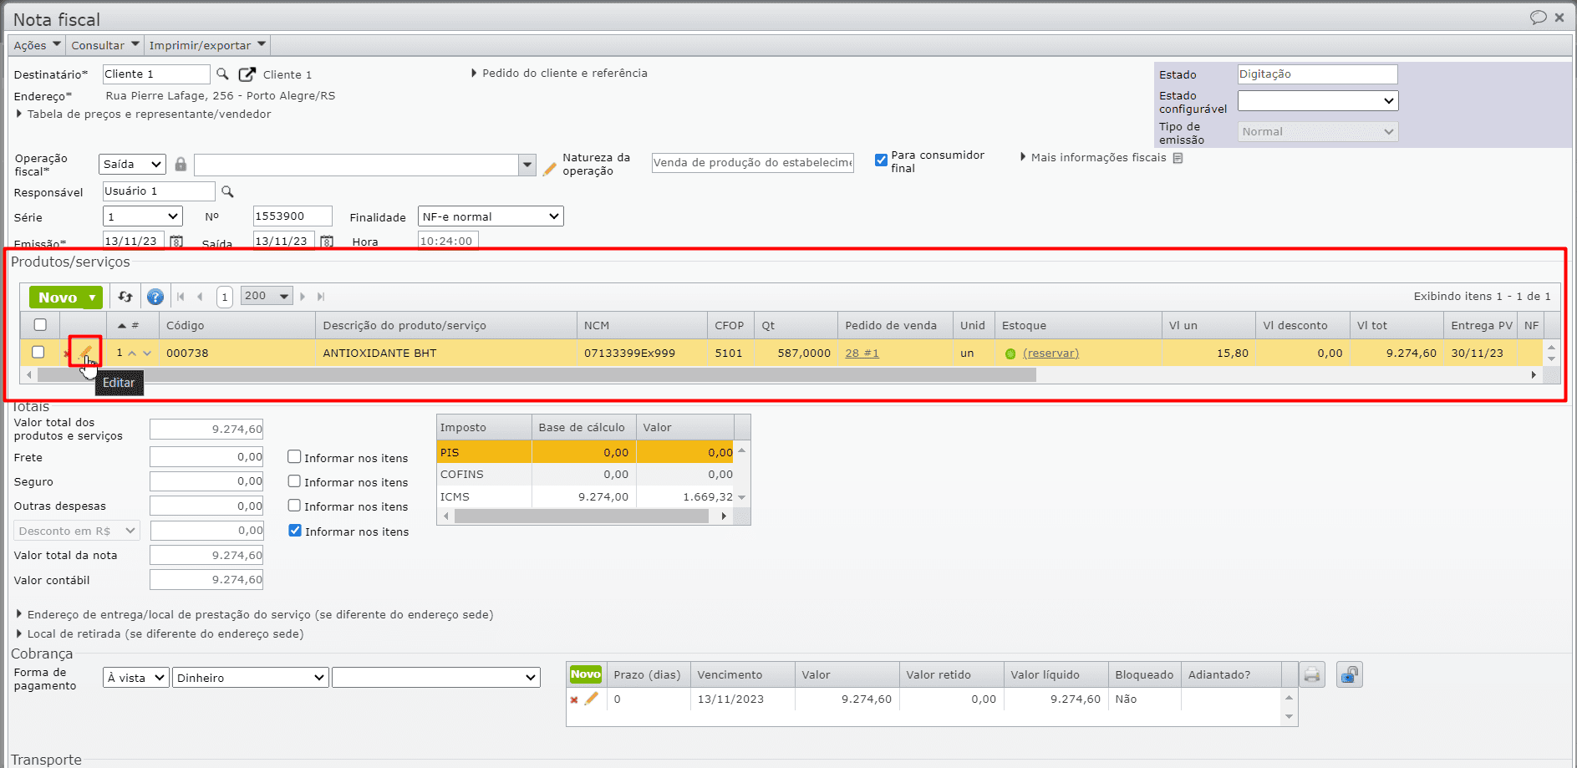The image size is (1577, 768).
Task: Open the Mais informações fiscais notes icon
Action: coord(1178,158)
